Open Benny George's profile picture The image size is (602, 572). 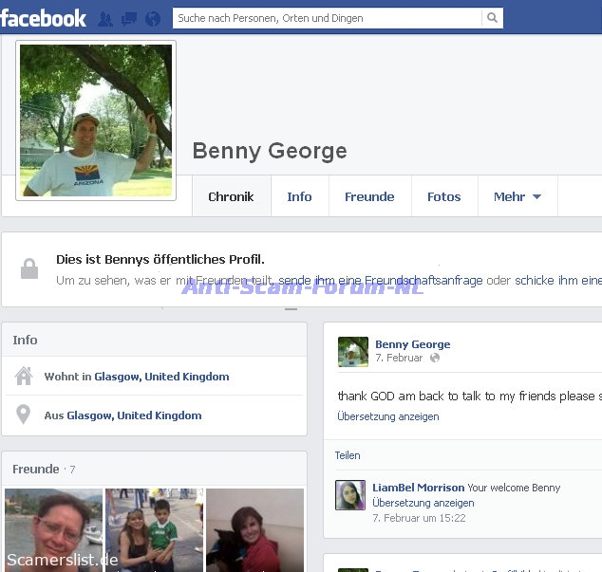coord(96,120)
